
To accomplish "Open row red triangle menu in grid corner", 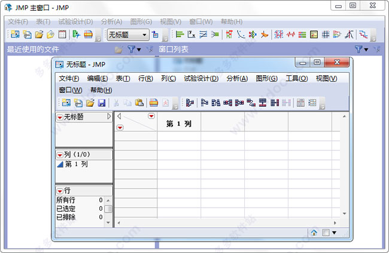I will click(120, 127).
